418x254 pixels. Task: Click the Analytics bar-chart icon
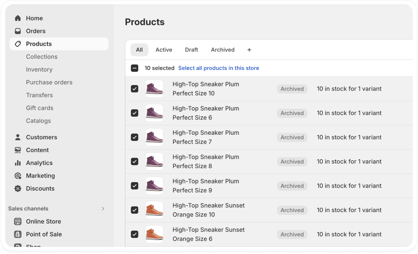point(18,163)
